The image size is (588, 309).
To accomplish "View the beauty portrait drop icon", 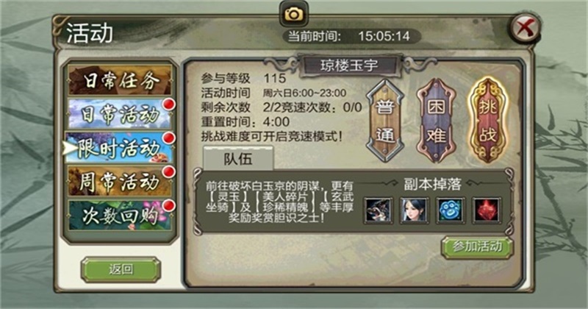I will [x=415, y=210].
